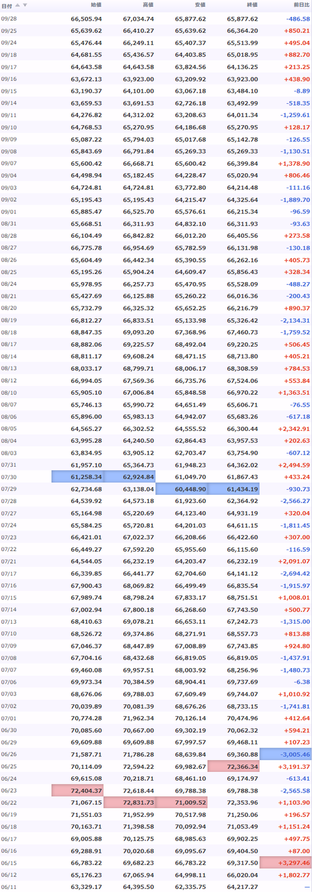Select the 安値 column header

tap(200, 5)
